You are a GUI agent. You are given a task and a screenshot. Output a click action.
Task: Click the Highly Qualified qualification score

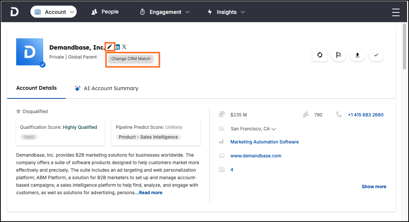coord(80,127)
